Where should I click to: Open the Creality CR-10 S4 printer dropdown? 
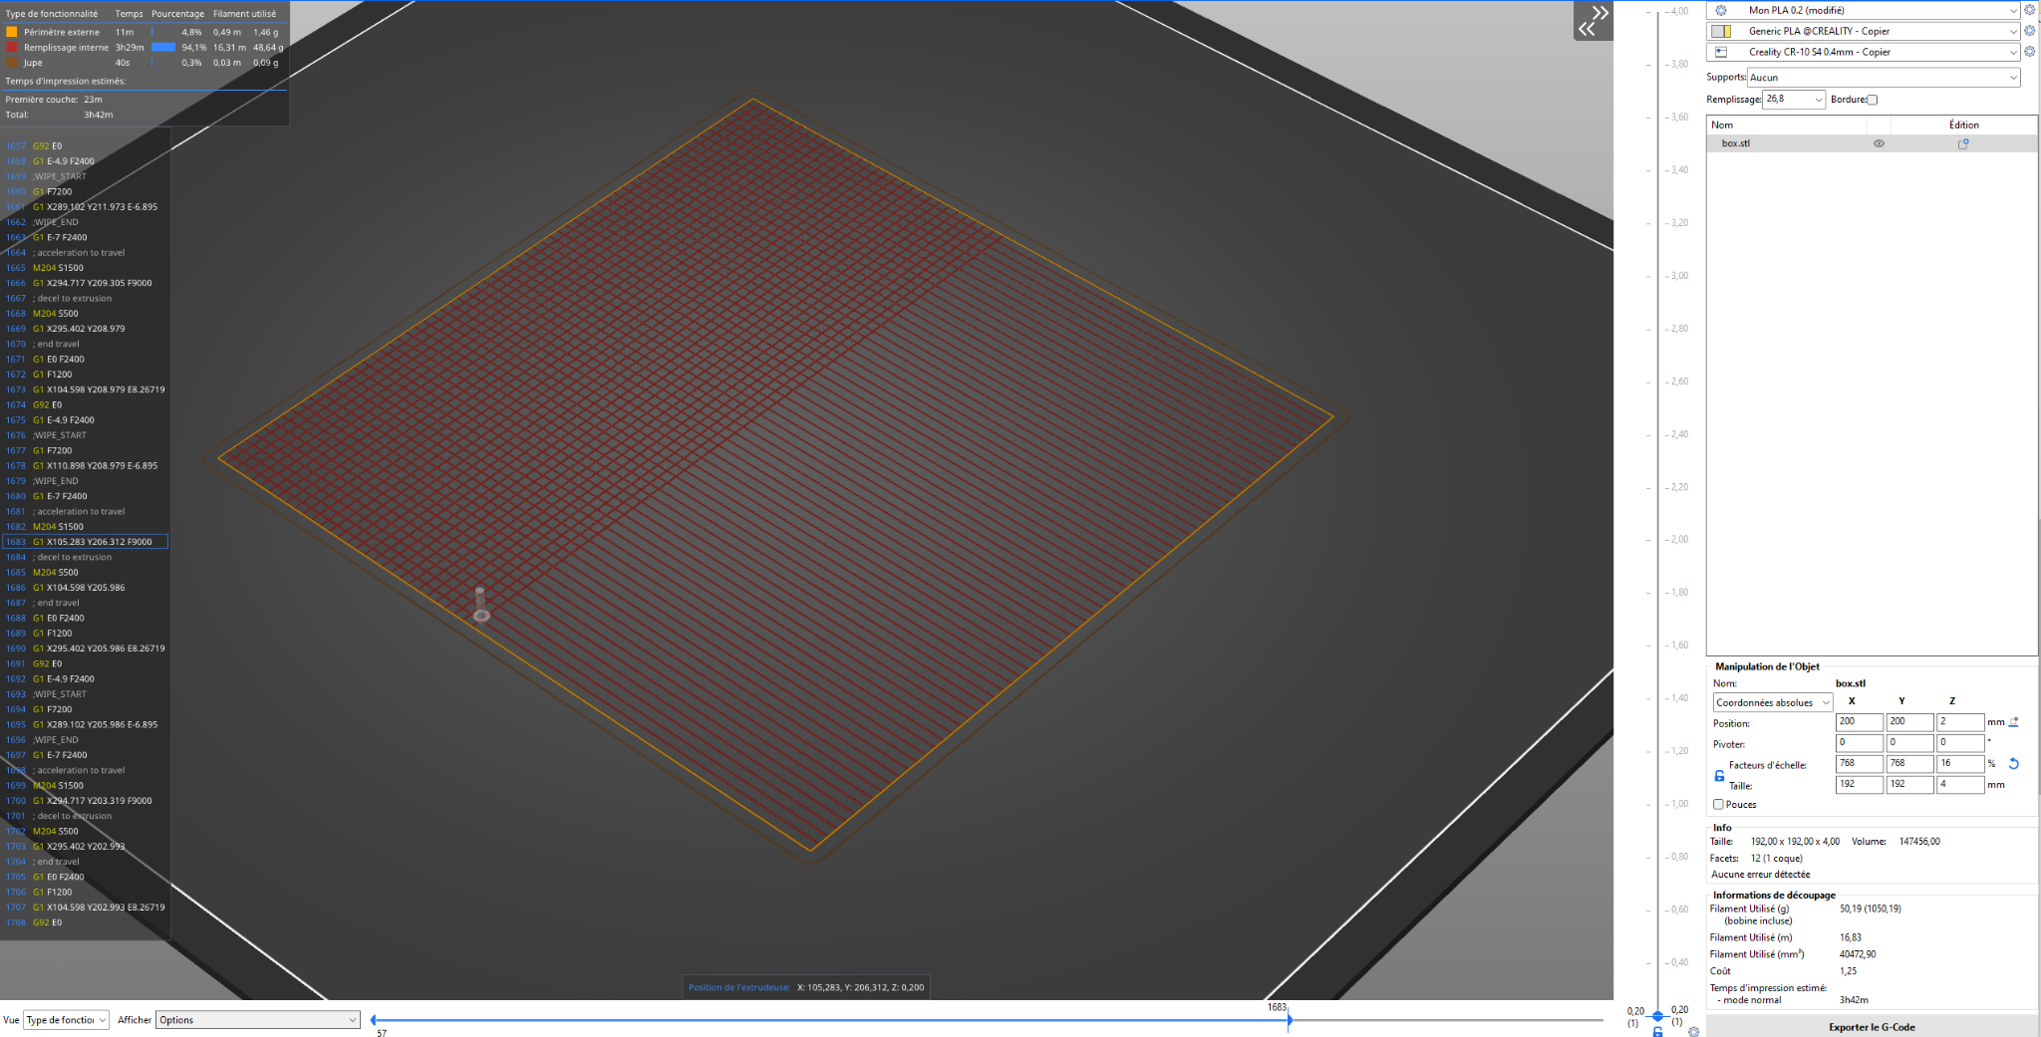1864,52
